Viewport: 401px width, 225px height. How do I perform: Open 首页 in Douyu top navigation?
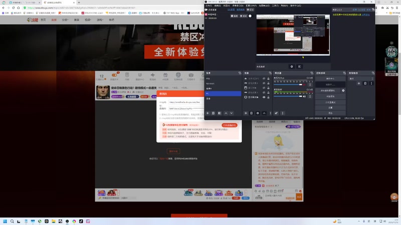(43, 19)
